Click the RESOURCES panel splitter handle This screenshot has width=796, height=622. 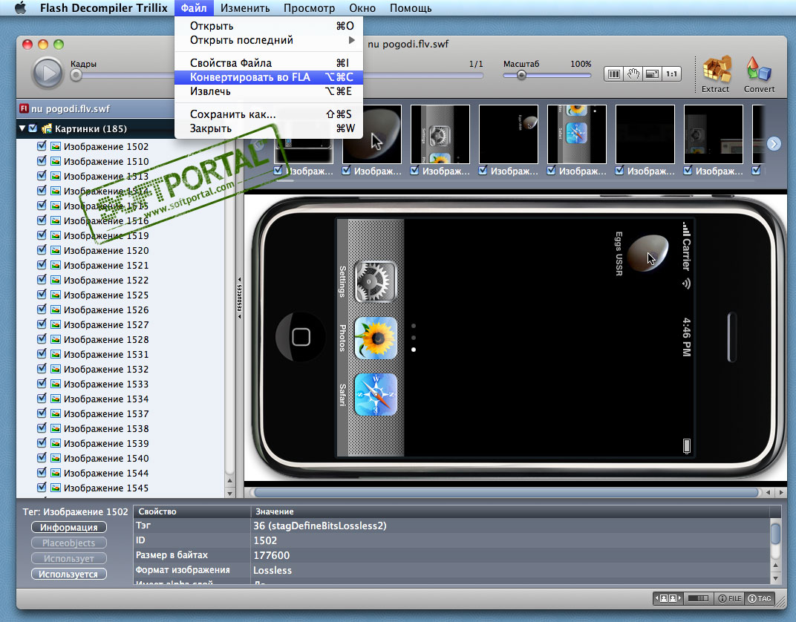(x=239, y=298)
